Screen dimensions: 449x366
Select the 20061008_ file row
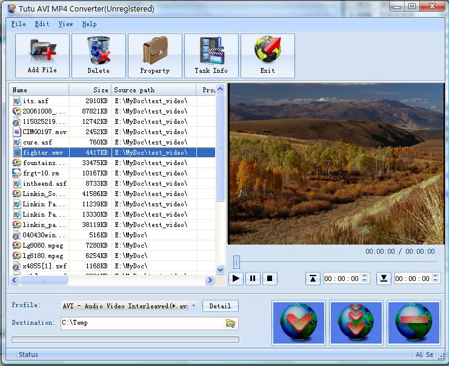pos(113,111)
